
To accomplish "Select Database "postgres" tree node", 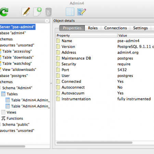I will 14,76.
